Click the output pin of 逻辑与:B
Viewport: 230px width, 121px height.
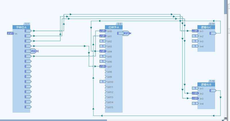coord(212,91)
